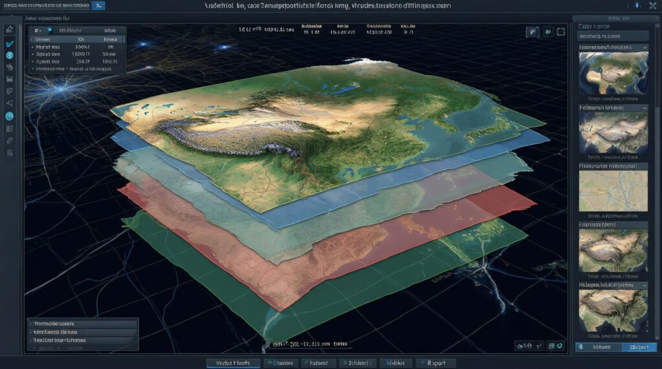Select the teal globe icon in left sidebar

[x=10, y=56]
